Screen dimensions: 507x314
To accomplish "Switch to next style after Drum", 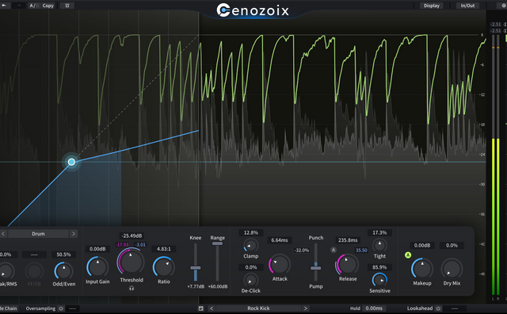I will click(x=74, y=233).
